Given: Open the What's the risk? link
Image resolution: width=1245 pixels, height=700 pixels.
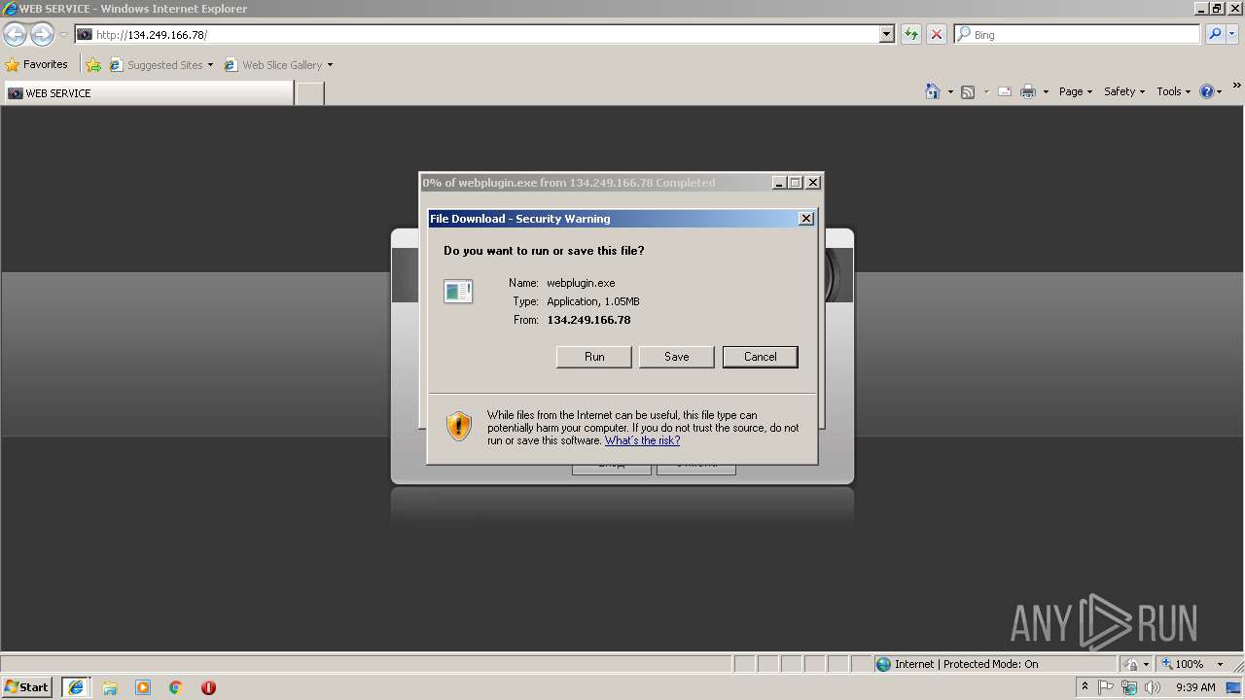Looking at the screenshot, I should point(642,440).
